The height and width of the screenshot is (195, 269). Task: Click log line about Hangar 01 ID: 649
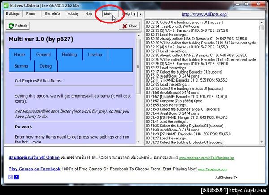[x=187, y=117]
